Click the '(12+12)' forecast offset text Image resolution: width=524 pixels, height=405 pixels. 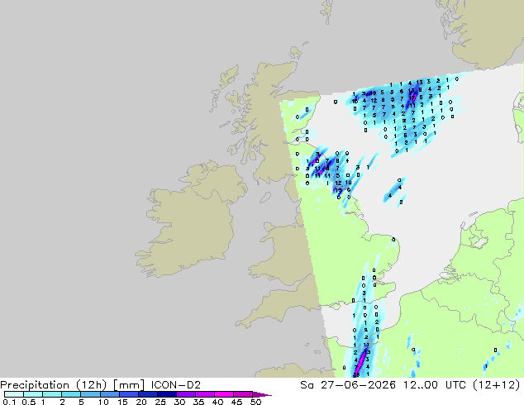pos(497,385)
